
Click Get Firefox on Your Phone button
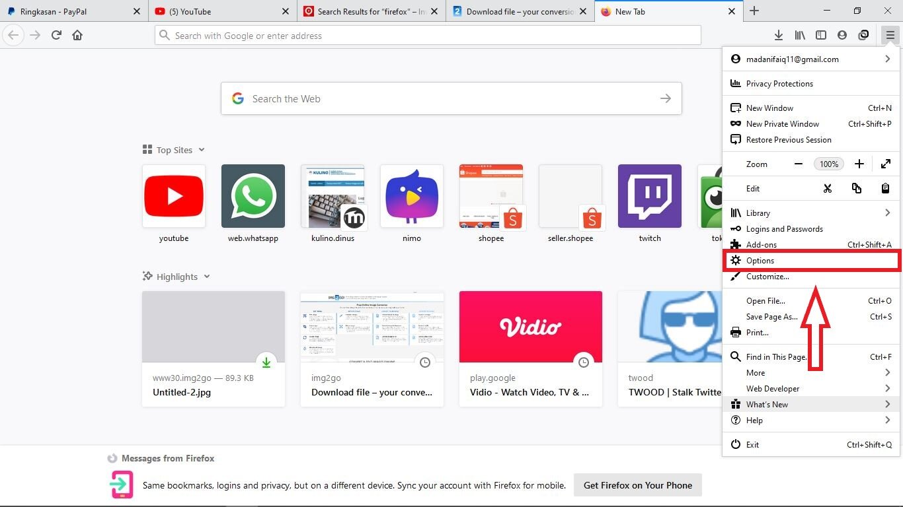(638, 485)
